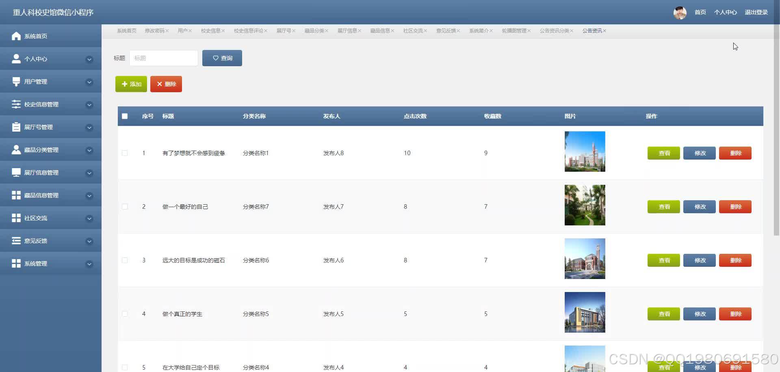The image size is (780, 372).
Task: Close the 校史信息评论 tab
Action: click(266, 31)
